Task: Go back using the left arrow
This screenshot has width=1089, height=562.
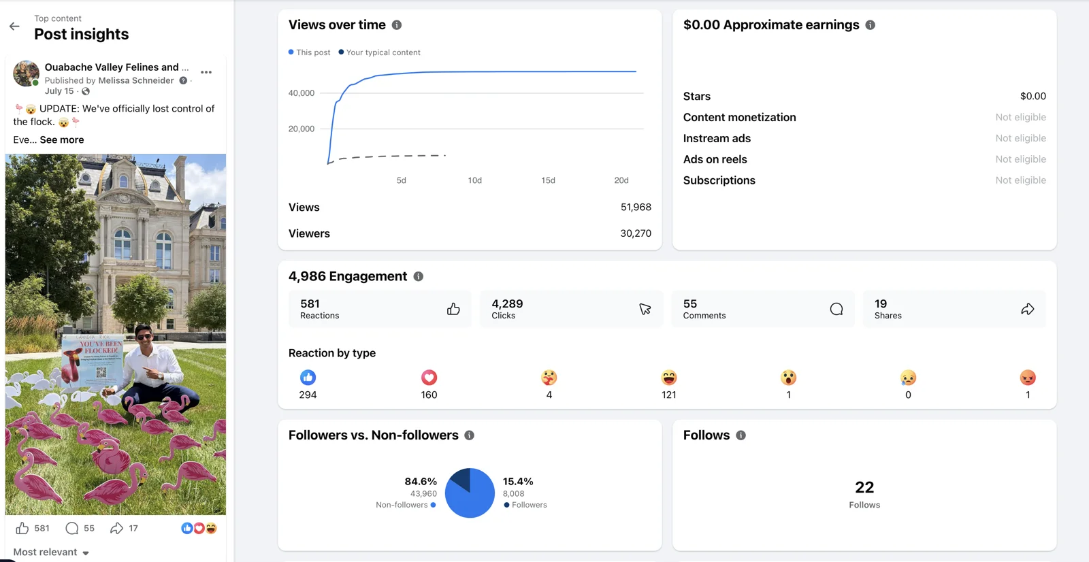Action: [x=14, y=27]
